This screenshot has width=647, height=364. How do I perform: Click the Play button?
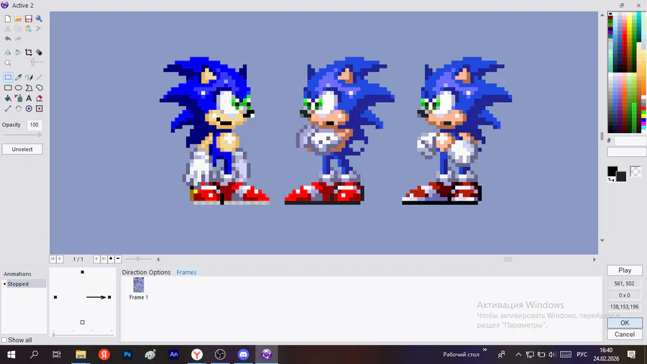tap(624, 270)
